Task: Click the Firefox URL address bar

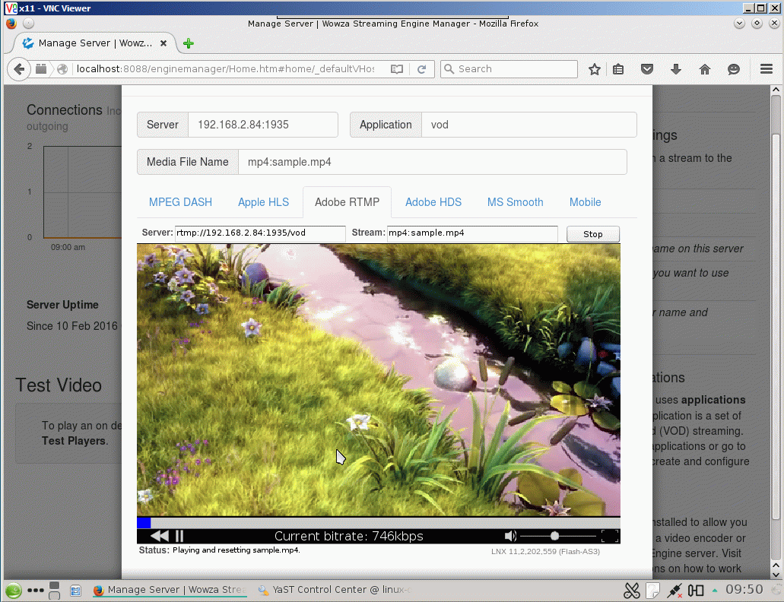Action: [x=225, y=69]
